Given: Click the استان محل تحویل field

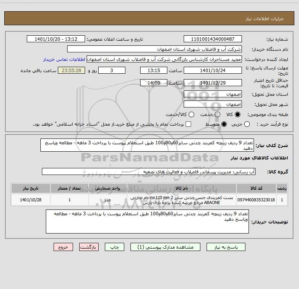Looking at the screenshot, I should pos(213,94).
